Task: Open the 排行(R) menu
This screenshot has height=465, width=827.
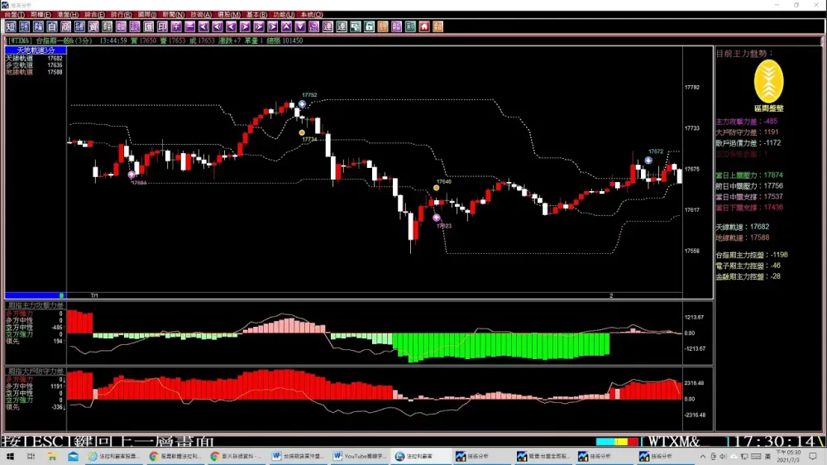Action: (x=122, y=15)
